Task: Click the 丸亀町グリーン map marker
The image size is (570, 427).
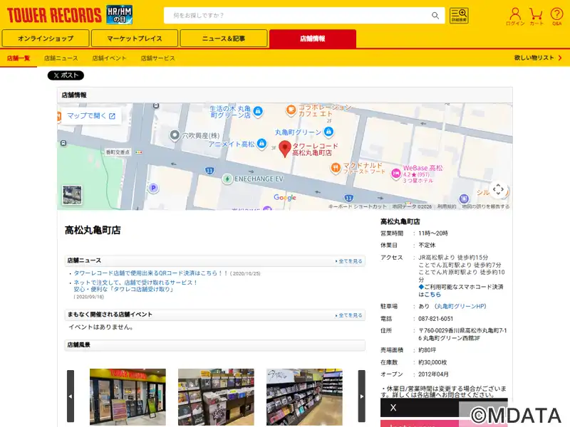Action: 328,132
